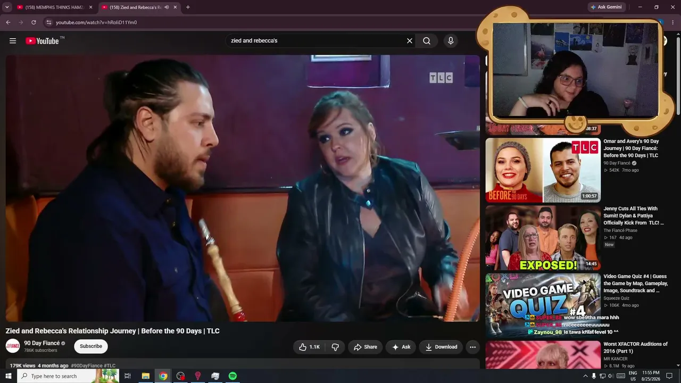This screenshot has width=681, height=383.
Task: Show hidden system tray icons
Action: pyautogui.click(x=585, y=376)
